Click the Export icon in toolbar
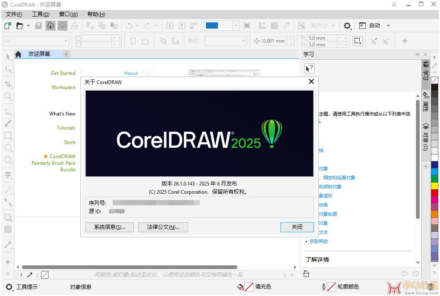 (x=182, y=26)
